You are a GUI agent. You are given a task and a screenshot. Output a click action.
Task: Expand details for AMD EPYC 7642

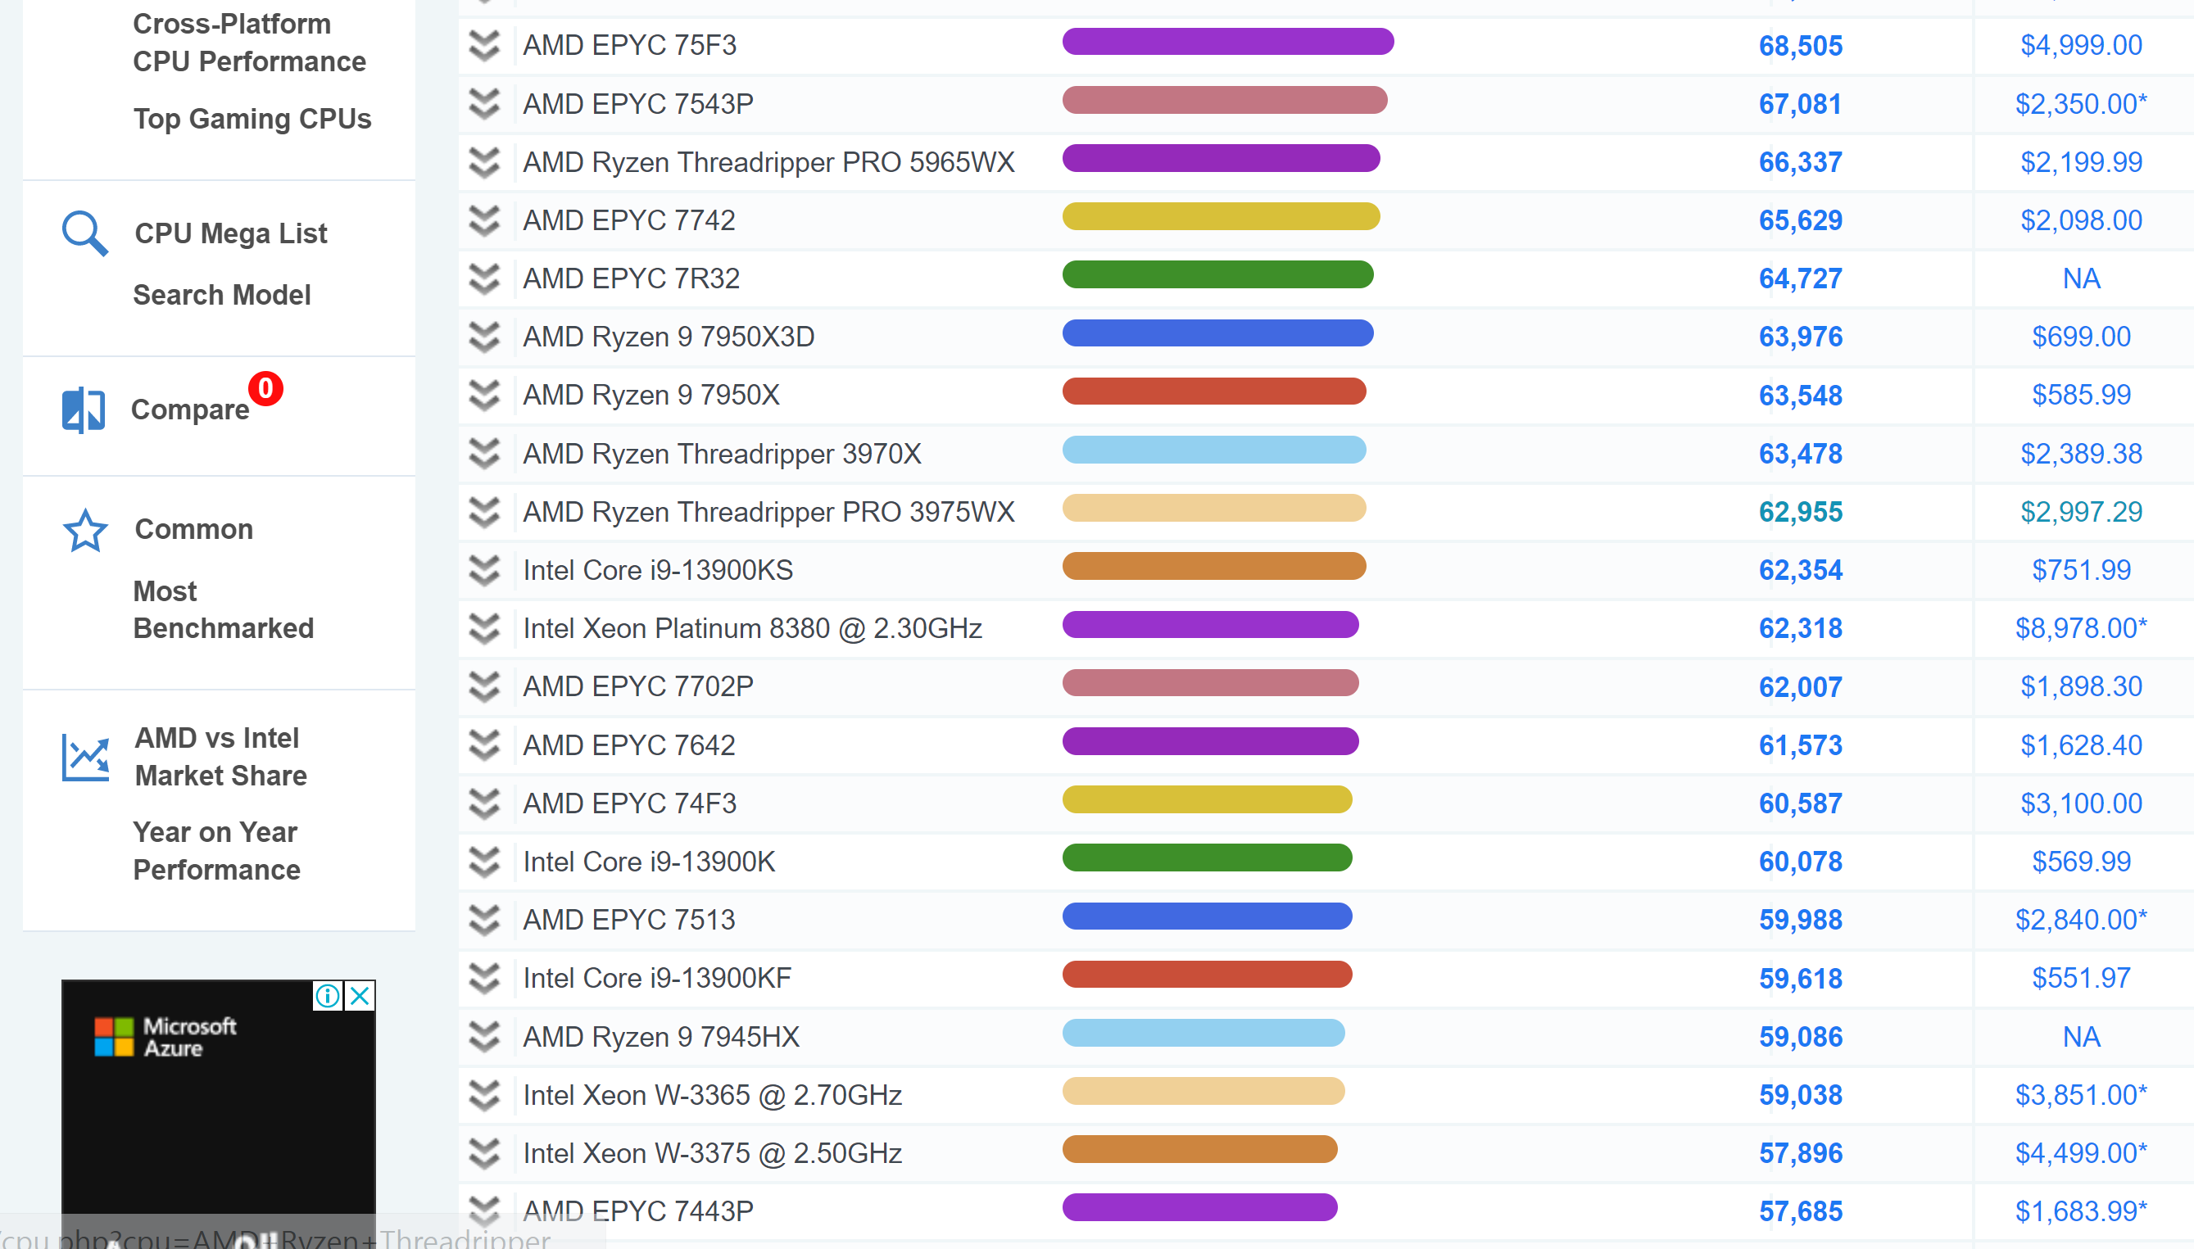485,745
